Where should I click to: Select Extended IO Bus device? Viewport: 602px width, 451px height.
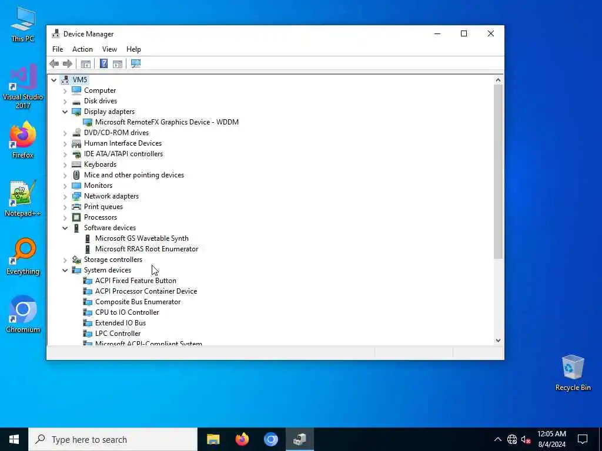click(x=121, y=323)
